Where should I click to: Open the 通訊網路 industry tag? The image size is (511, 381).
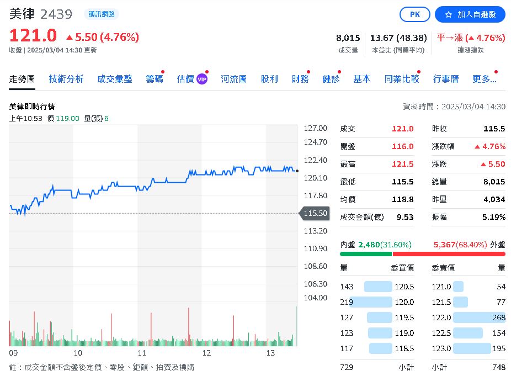102,14
